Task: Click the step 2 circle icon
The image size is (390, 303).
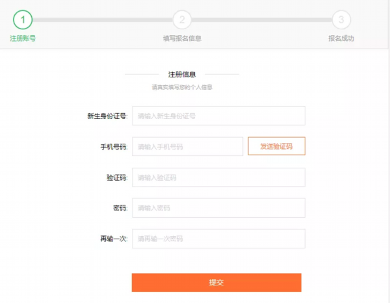Action: click(x=182, y=20)
